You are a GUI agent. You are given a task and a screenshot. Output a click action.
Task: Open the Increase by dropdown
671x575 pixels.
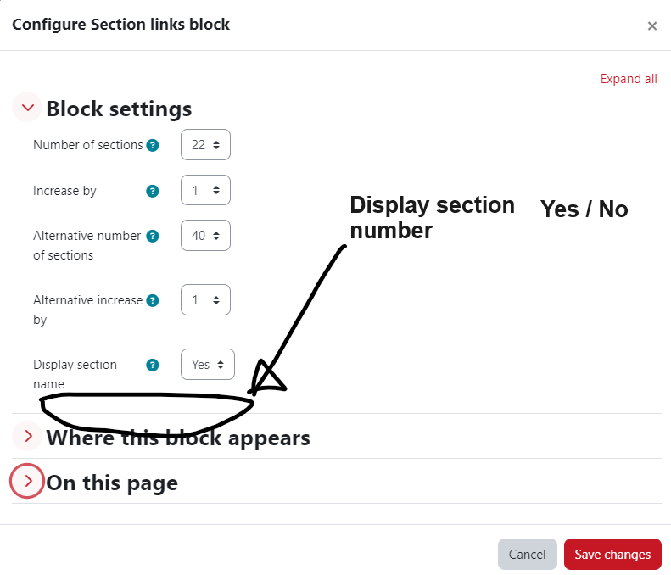205,190
